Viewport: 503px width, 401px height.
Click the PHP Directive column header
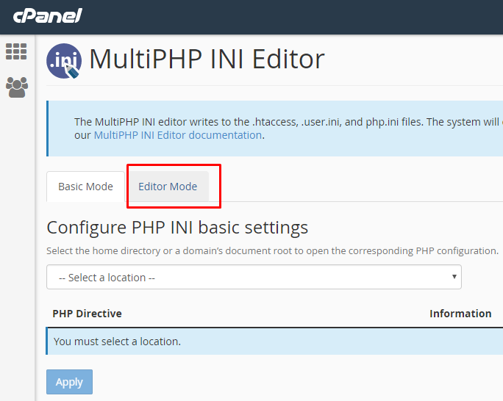(88, 314)
